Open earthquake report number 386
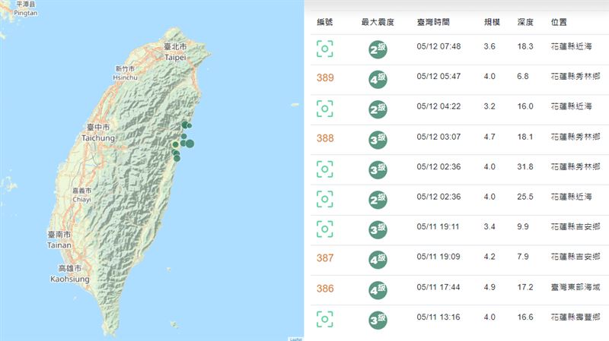 pos(325,289)
